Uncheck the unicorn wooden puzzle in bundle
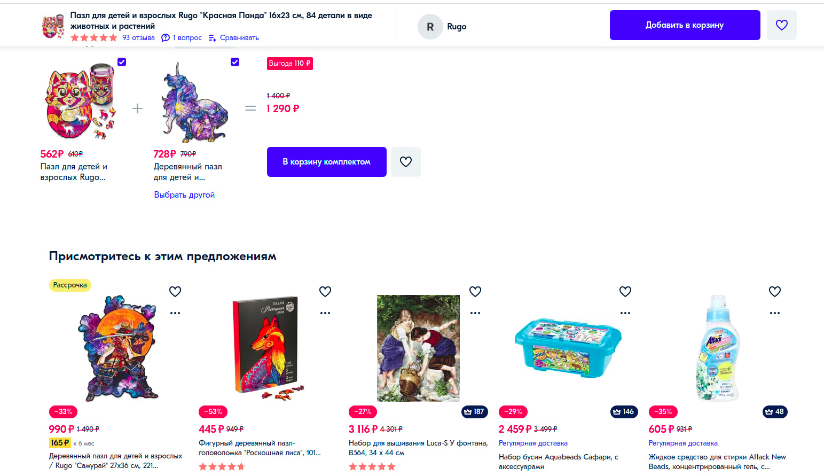The width and height of the screenshot is (824, 476). click(235, 62)
